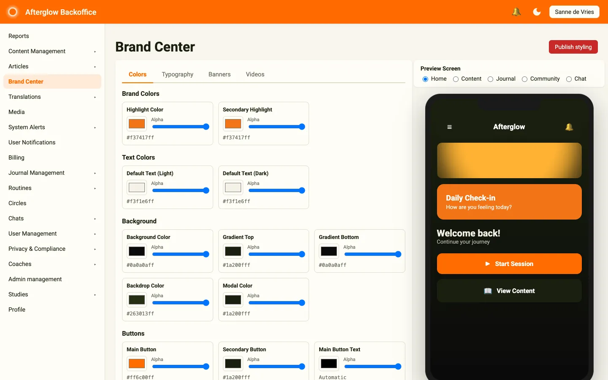Open Main Button color swatch
The image size is (608, 380).
tap(137, 364)
